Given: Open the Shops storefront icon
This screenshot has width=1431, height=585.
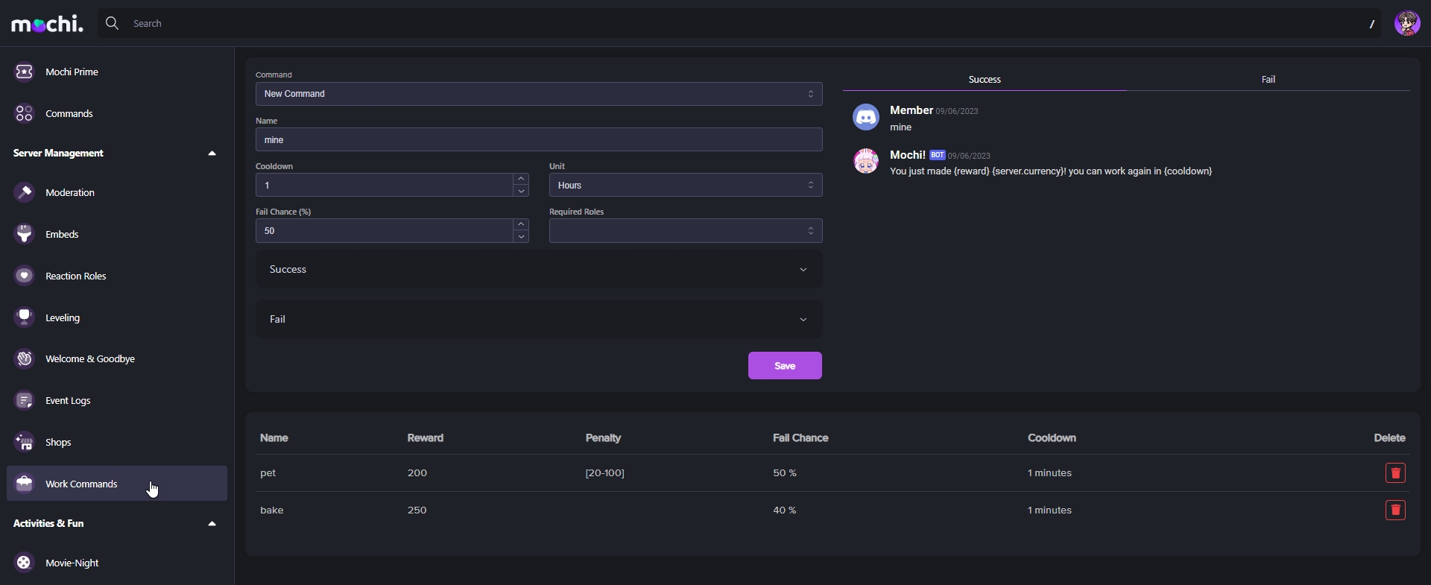Looking at the screenshot, I should [x=25, y=442].
